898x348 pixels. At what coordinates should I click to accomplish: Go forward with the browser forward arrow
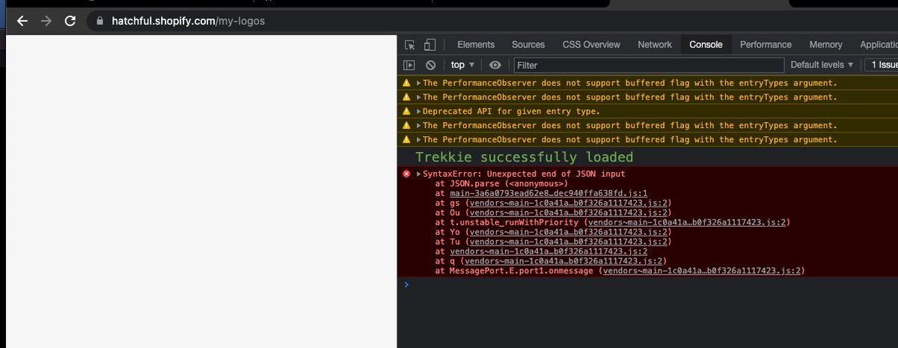46,21
